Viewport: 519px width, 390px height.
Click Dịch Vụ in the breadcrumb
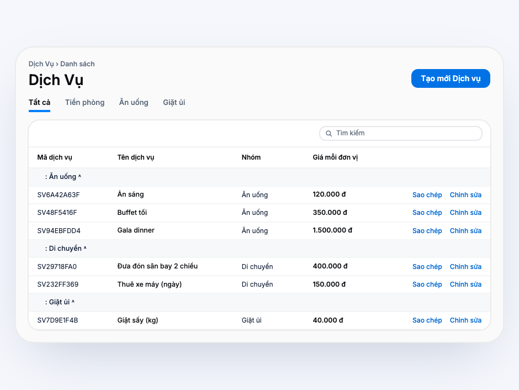pos(41,64)
